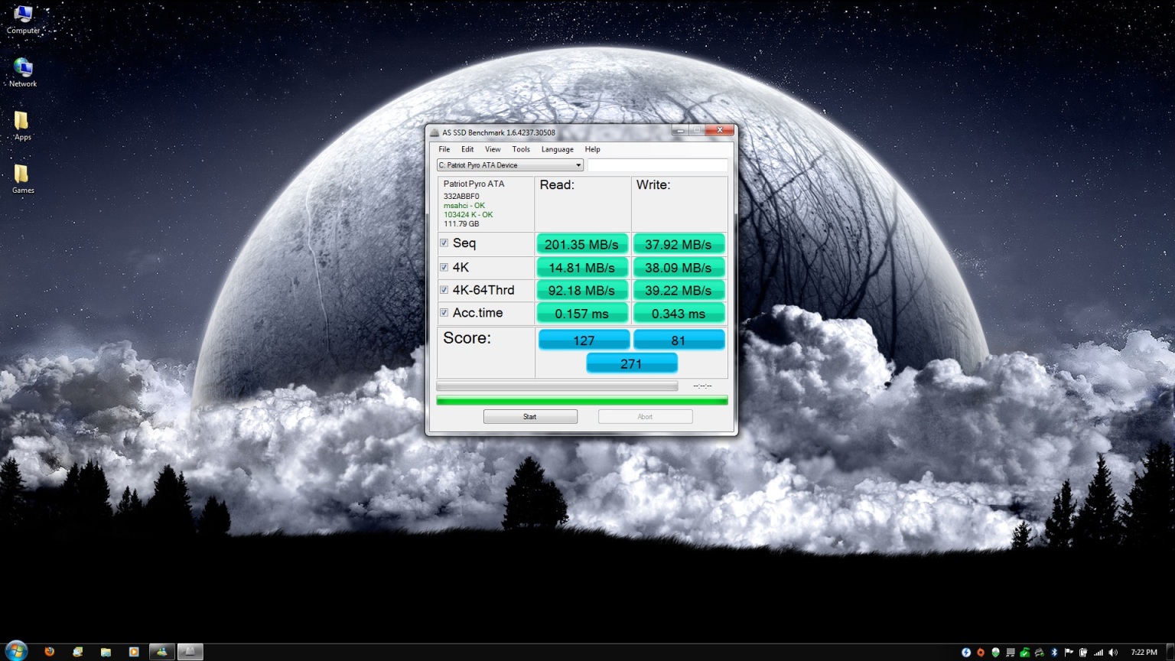Click the 4K read 14.81 MB/s result

tap(582, 267)
